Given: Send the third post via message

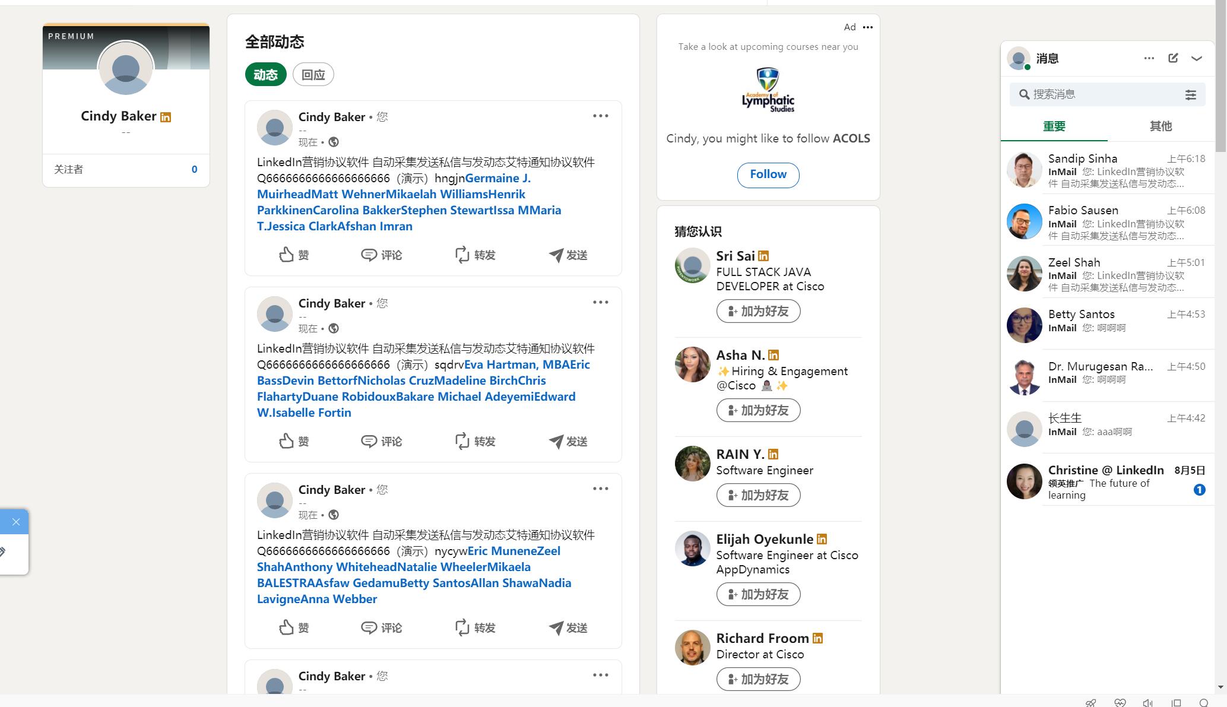Looking at the screenshot, I should click(x=568, y=628).
